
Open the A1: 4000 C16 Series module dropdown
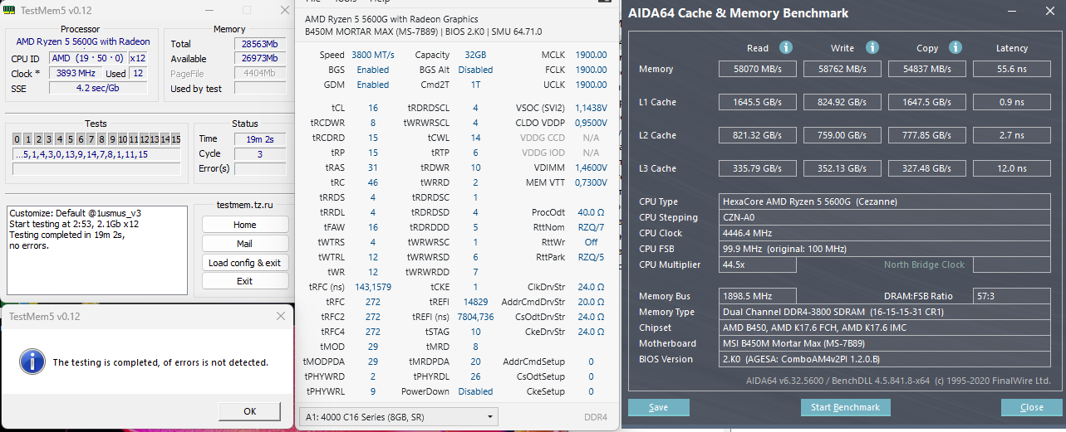tap(398, 416)
